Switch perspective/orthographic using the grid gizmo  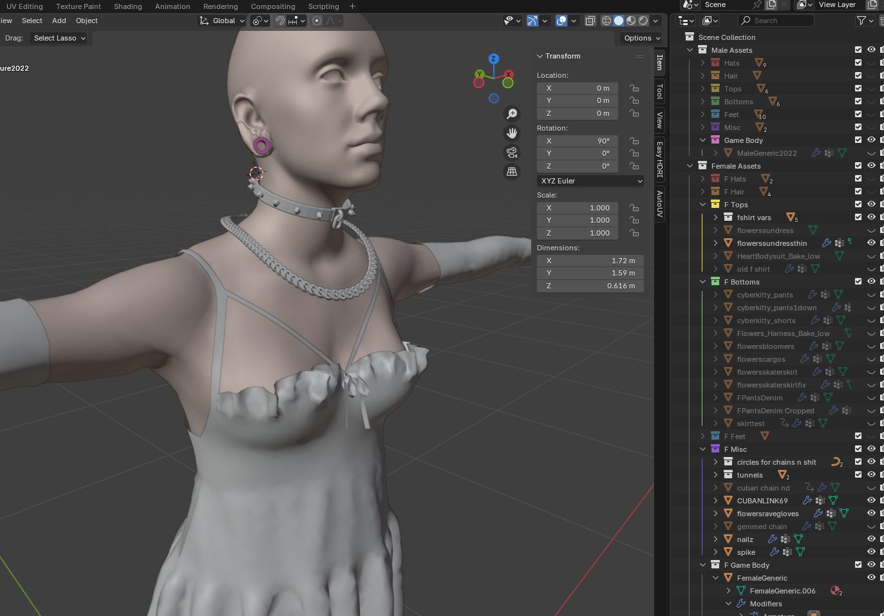point(512,172)
